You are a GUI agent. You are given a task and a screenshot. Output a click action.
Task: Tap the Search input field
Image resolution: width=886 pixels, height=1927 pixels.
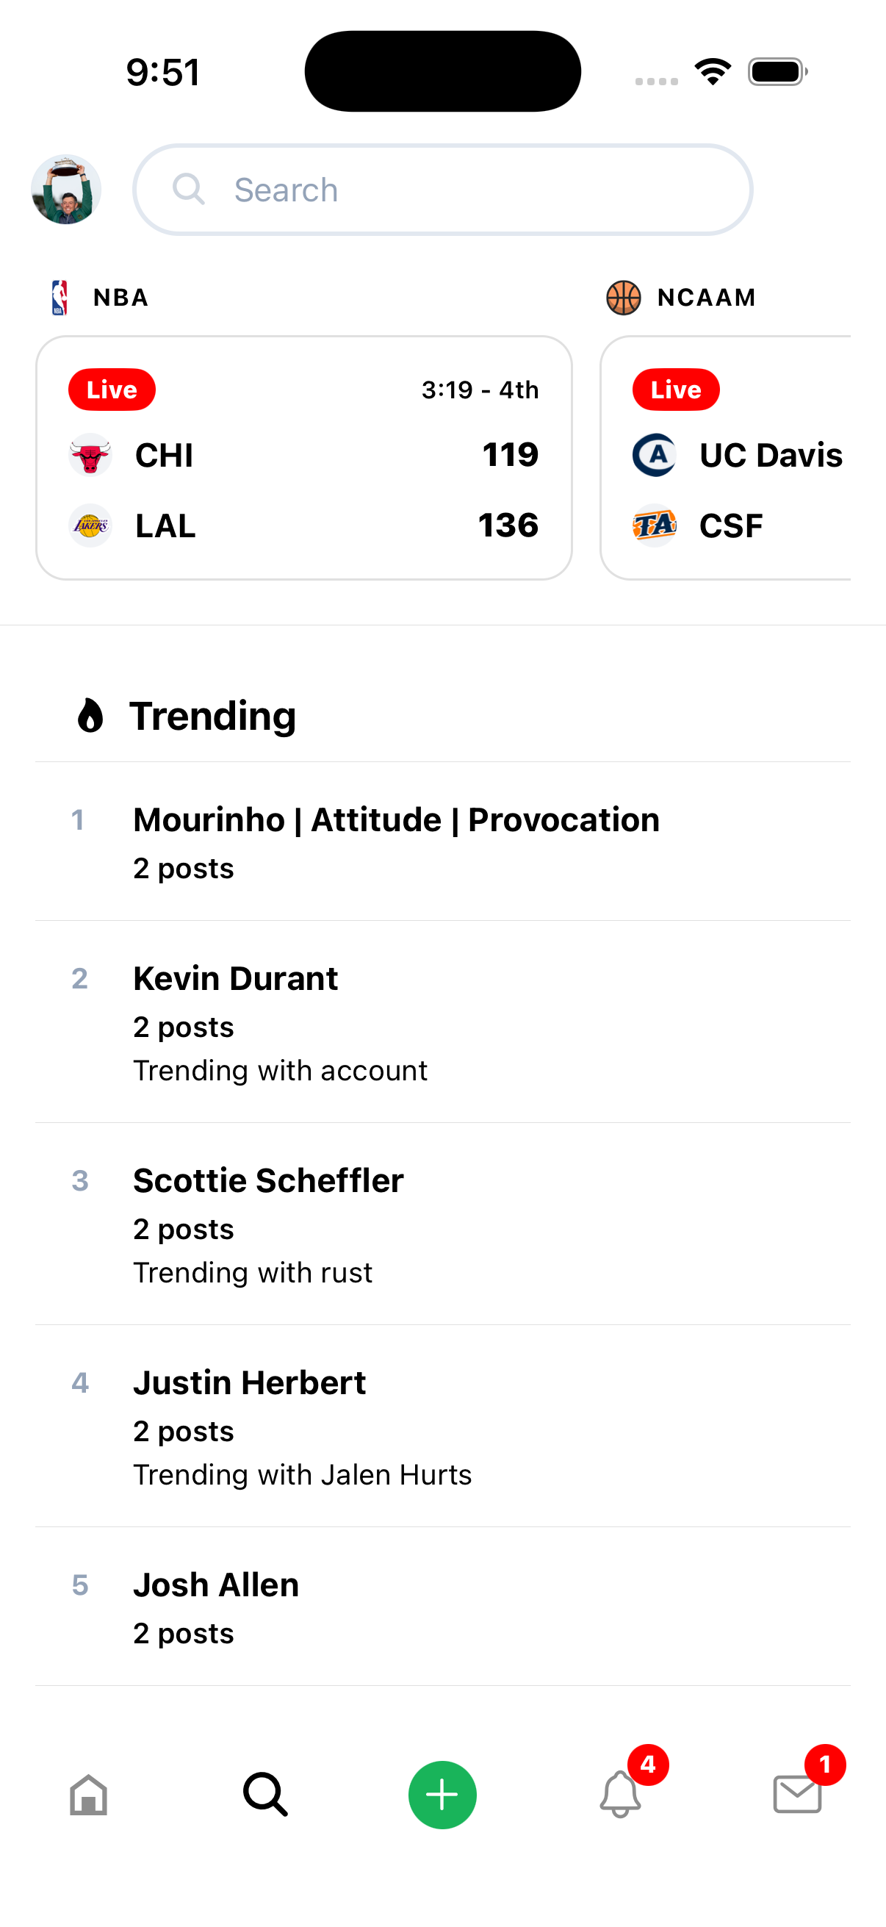click(442, 190)
